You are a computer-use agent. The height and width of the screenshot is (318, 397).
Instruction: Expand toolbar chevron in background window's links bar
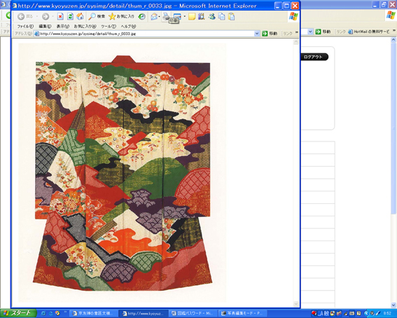pyautogui.click(x=394, y=31)
